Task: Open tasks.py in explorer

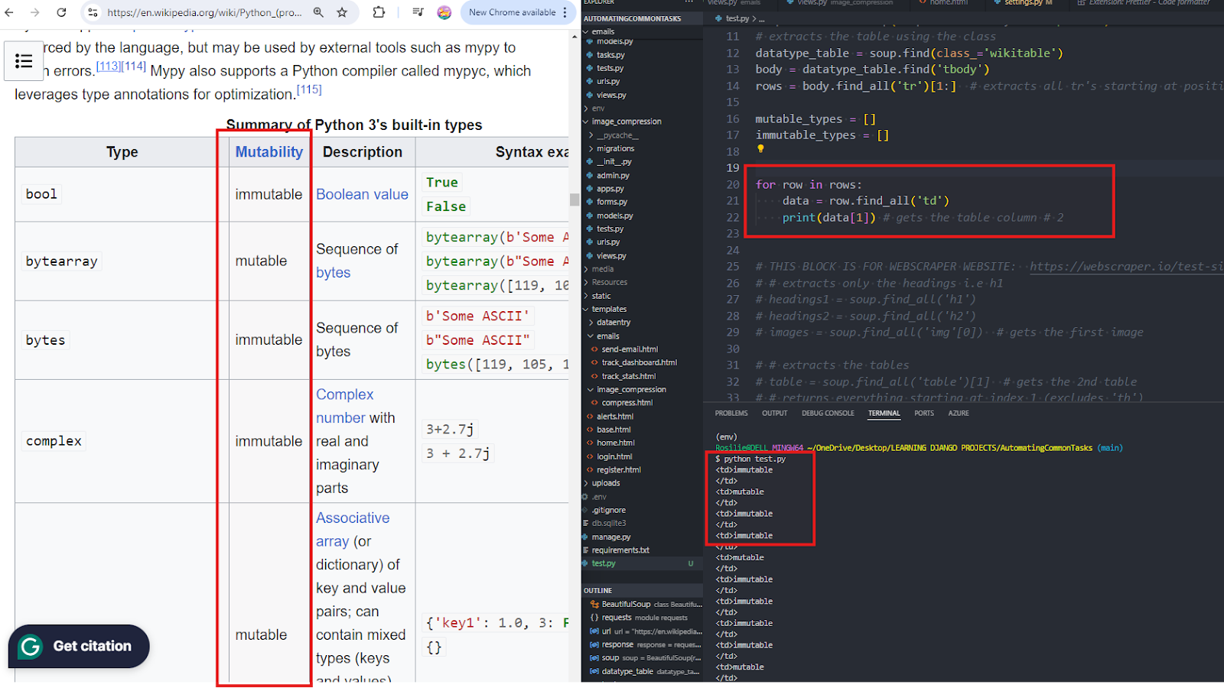Action: click(610, 55)
